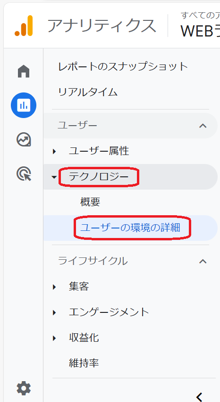Open the リアルタイム report

pos(88,92)
